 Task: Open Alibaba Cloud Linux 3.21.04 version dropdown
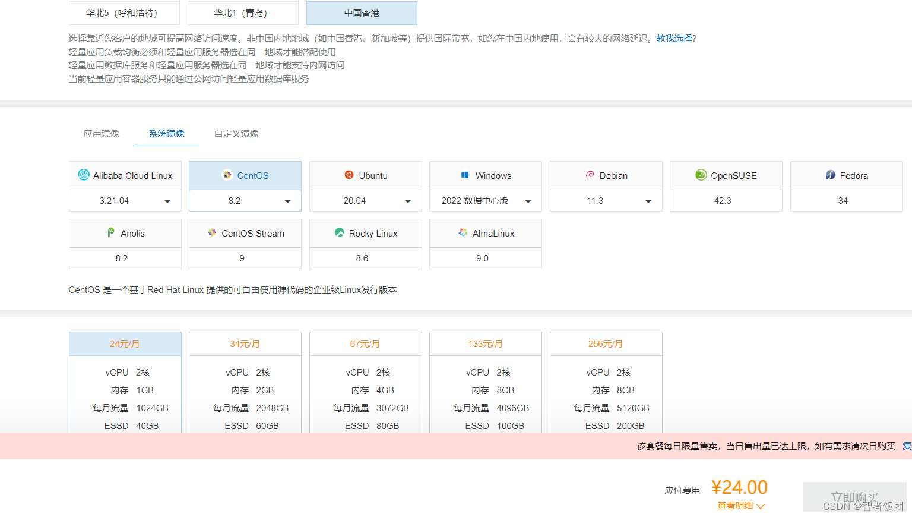125,201
